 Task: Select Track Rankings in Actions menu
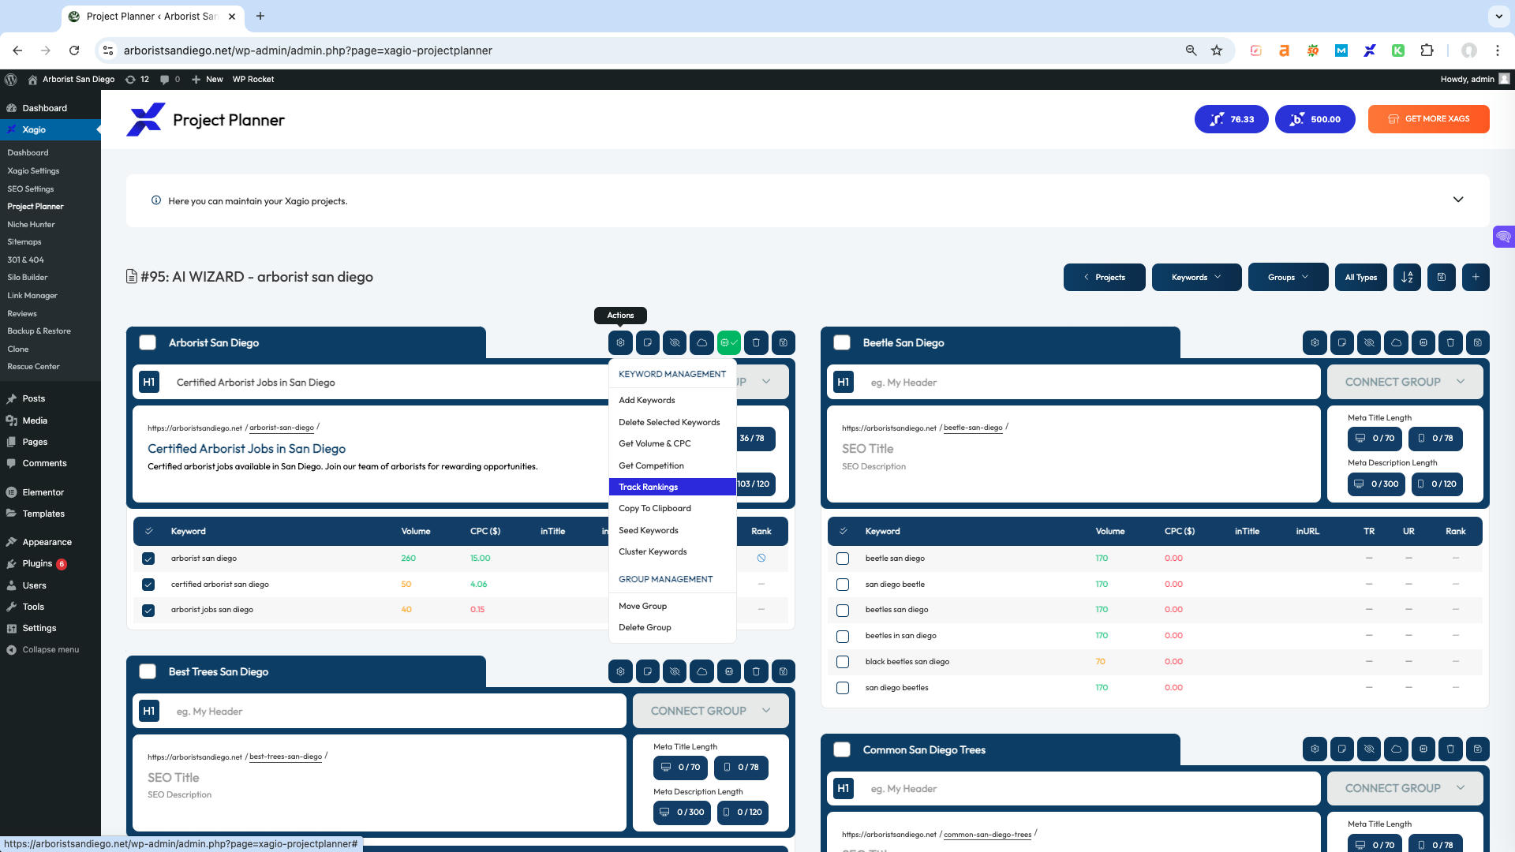point(672,487)
